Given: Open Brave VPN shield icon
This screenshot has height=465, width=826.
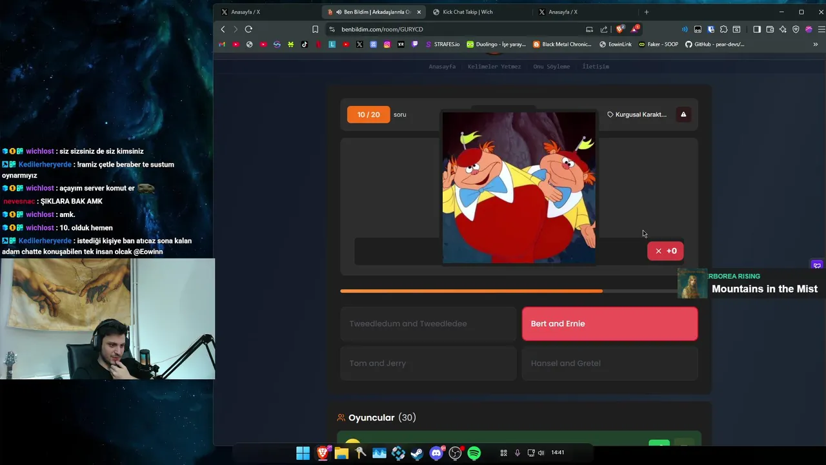Looking at the screenshot, I should pos(796,29).
